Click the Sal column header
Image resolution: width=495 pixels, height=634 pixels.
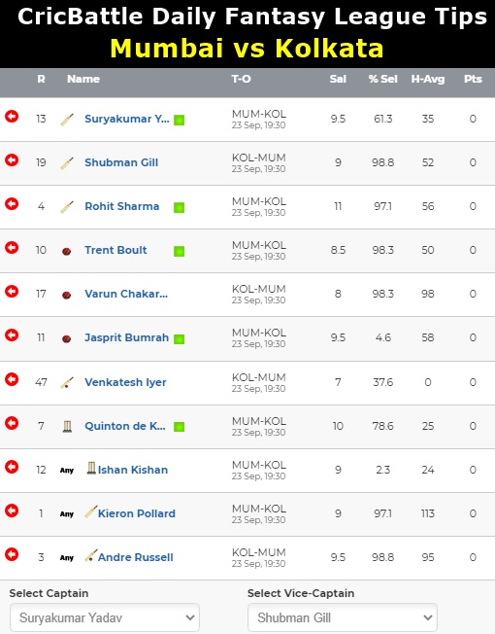pos(338,79)
